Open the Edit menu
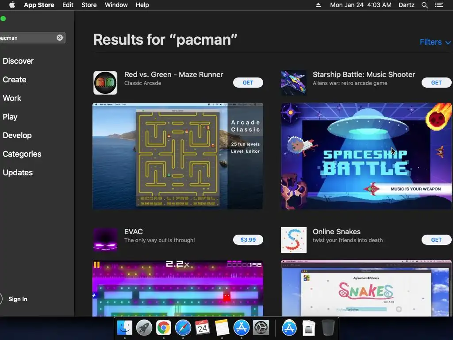The image size is (453, 340). pos(68,5)
